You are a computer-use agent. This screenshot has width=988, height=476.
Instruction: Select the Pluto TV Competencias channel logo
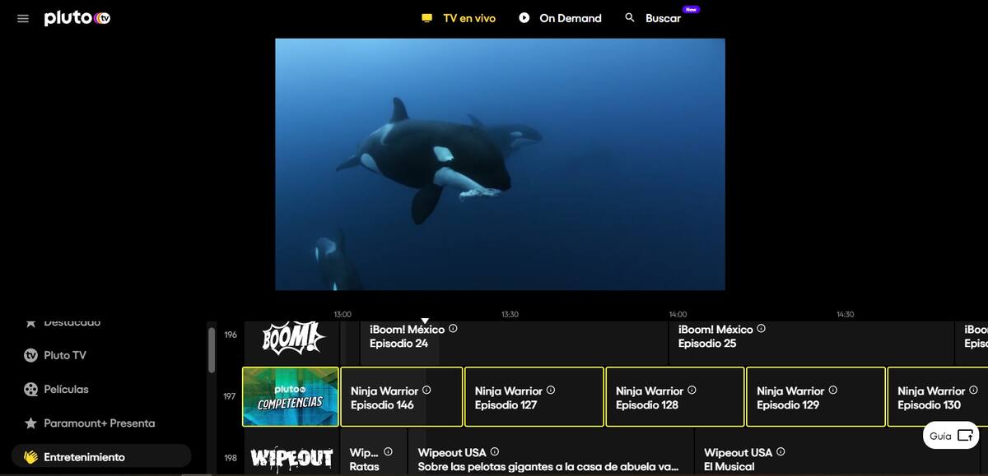pyautogui.click(x=291, y=396)
